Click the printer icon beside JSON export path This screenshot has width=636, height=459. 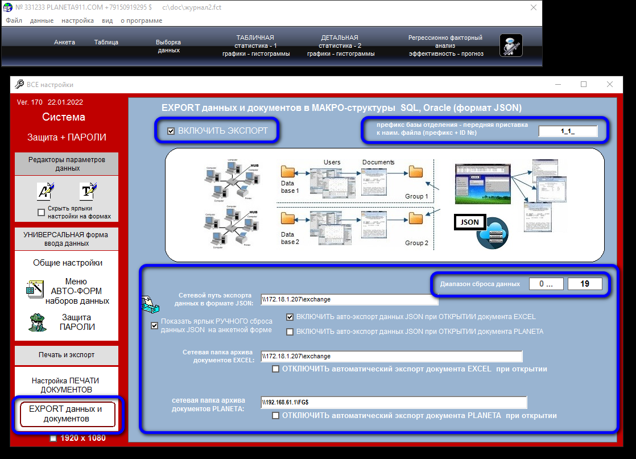tap(150, 304)
